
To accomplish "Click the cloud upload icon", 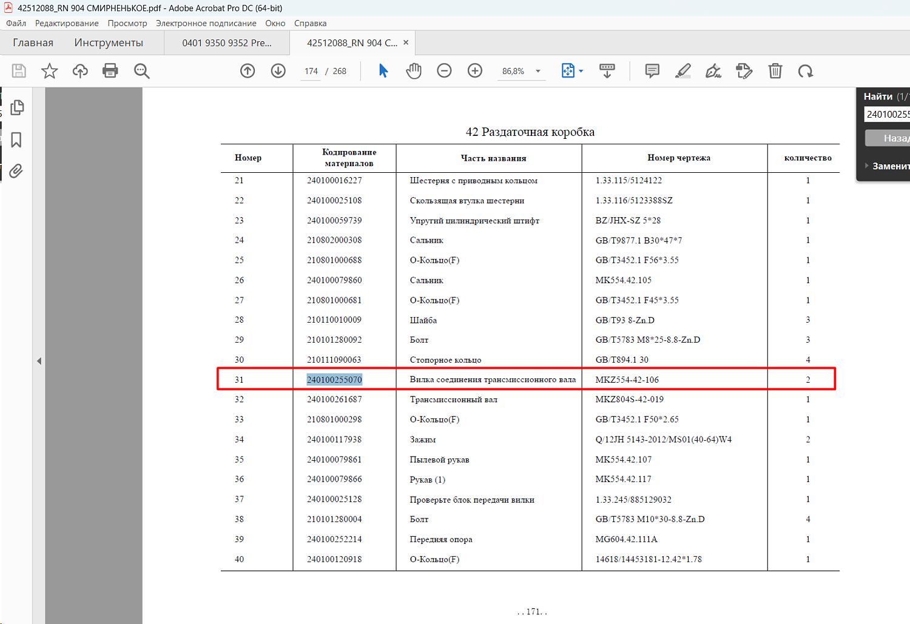I will click(x=80, y=71).
